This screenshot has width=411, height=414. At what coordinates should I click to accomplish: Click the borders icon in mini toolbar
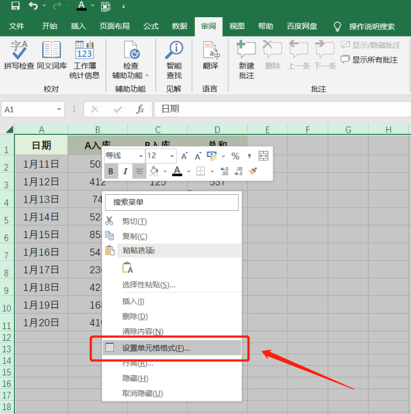[x=201, y=171]
